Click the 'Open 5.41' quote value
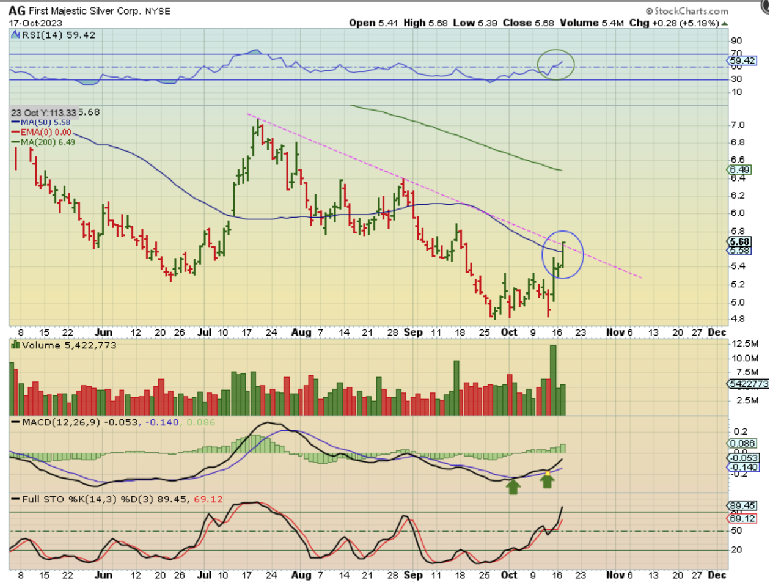The height and width of the screenshot is (583, 770). 373,23
